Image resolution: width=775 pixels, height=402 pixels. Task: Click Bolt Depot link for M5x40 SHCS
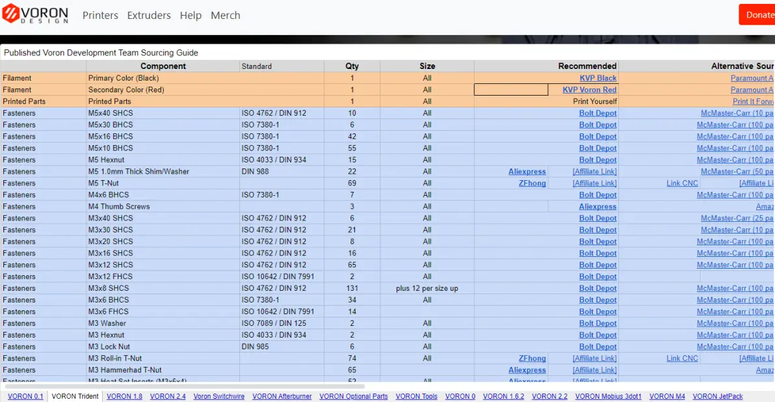pyautogui.click(x=598, y=113)
